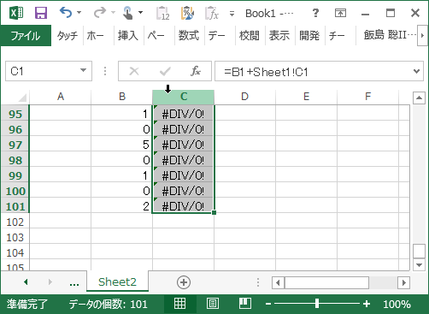This screenshot has height=314, width=429.
Task: Select column E header
Action: (x=307, y=97)
